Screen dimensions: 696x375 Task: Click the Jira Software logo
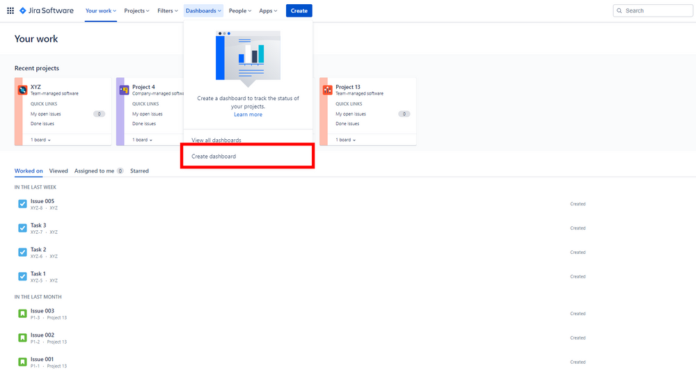pos(47,10)
